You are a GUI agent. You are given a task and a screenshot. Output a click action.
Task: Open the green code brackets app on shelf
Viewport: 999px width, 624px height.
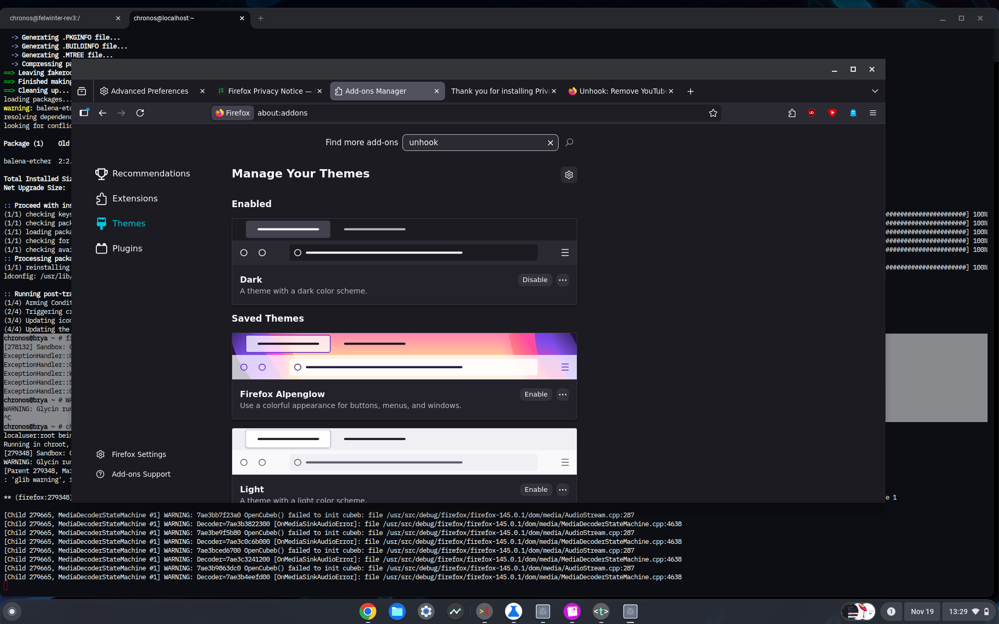coord(601,612)
